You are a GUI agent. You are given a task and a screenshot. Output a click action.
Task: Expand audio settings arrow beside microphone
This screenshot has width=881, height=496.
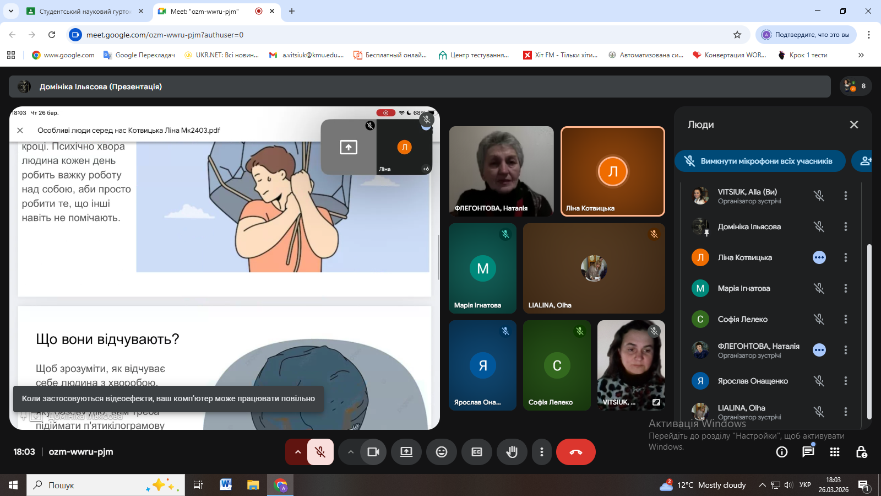(297, 452)
